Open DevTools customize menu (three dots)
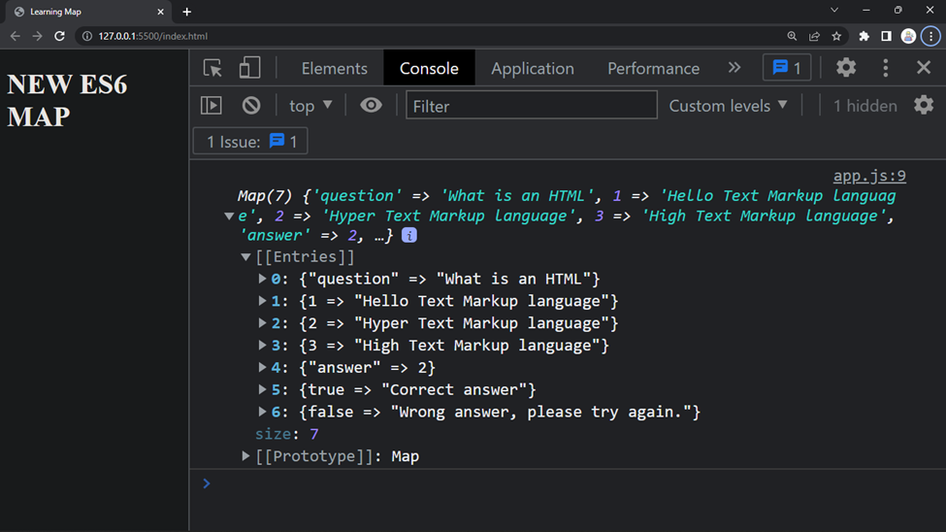946x532 pixels. click(886, 68)
